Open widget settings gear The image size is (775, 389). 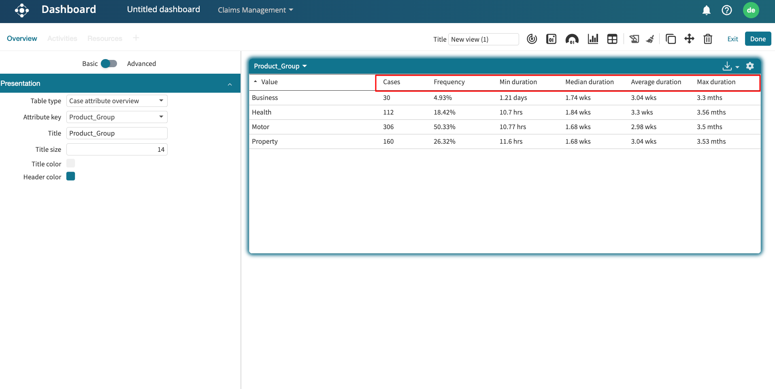click(x=750, y=66)
